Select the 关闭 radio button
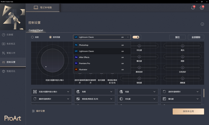Viewport: 209px width, 125px height. 32,37
